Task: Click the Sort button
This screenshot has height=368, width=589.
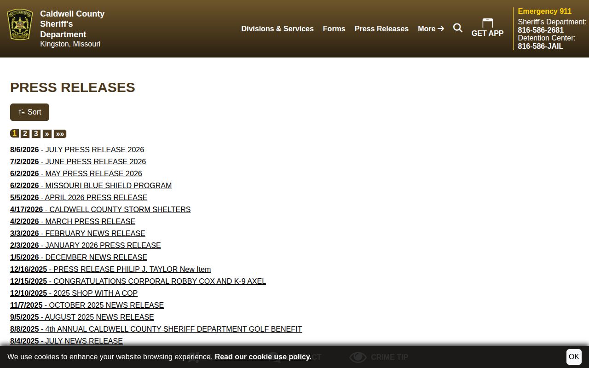Action: (x=29, y=112)
